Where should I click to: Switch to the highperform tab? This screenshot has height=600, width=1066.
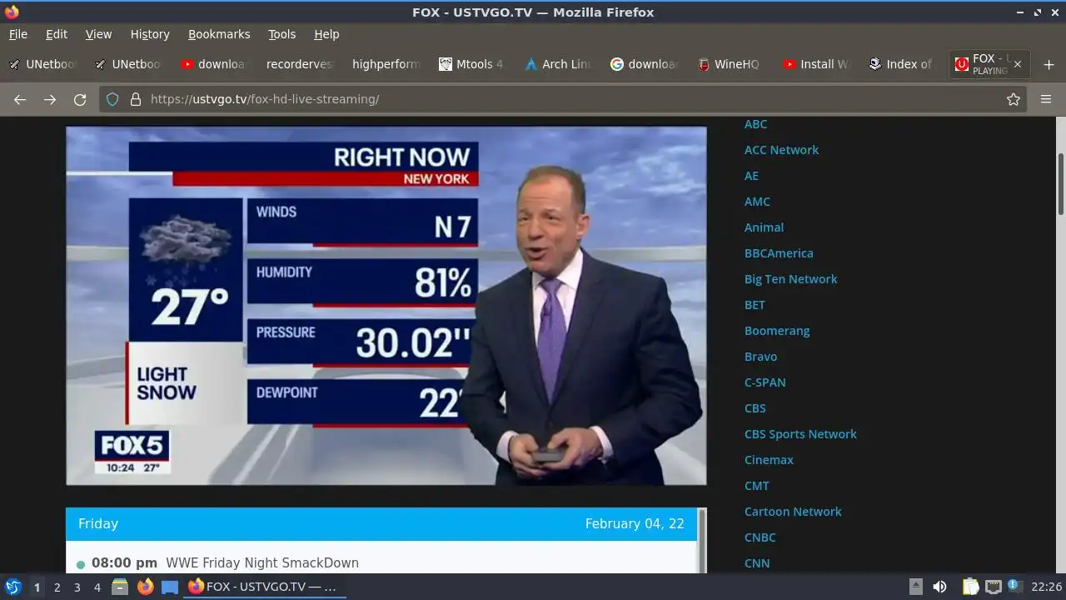coord(386,64)
